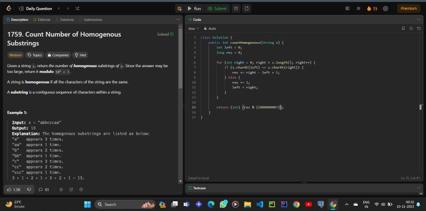Screen dimensions: 426x211
Task: View the 73 day streak flame
Action: tap(372, 9)
